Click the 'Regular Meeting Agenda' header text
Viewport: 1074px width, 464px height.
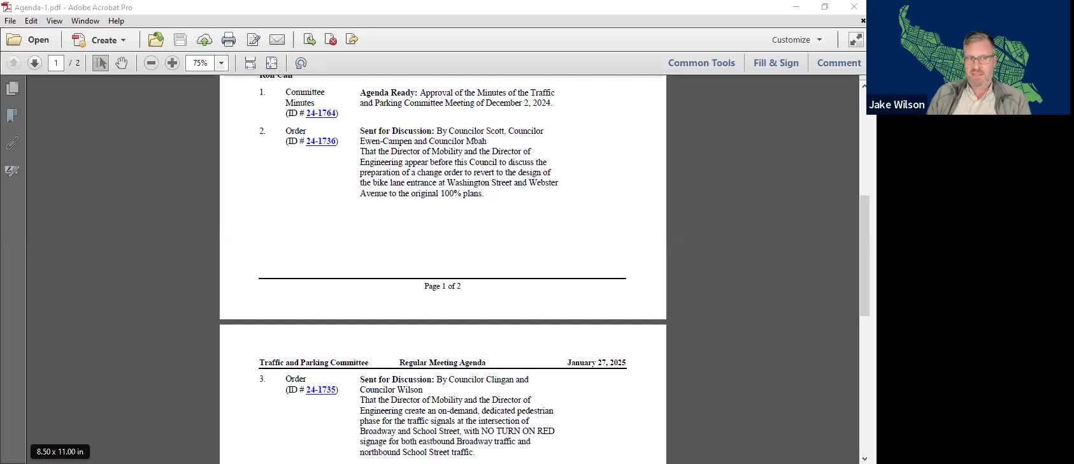pyautogui.click(x=442, y=363)
